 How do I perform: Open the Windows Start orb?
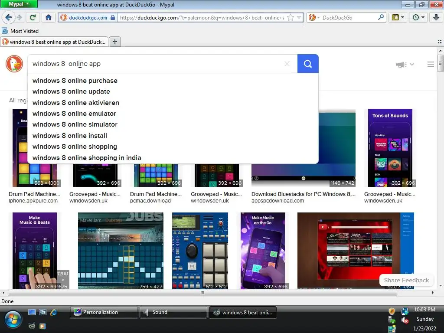(13, 319)
